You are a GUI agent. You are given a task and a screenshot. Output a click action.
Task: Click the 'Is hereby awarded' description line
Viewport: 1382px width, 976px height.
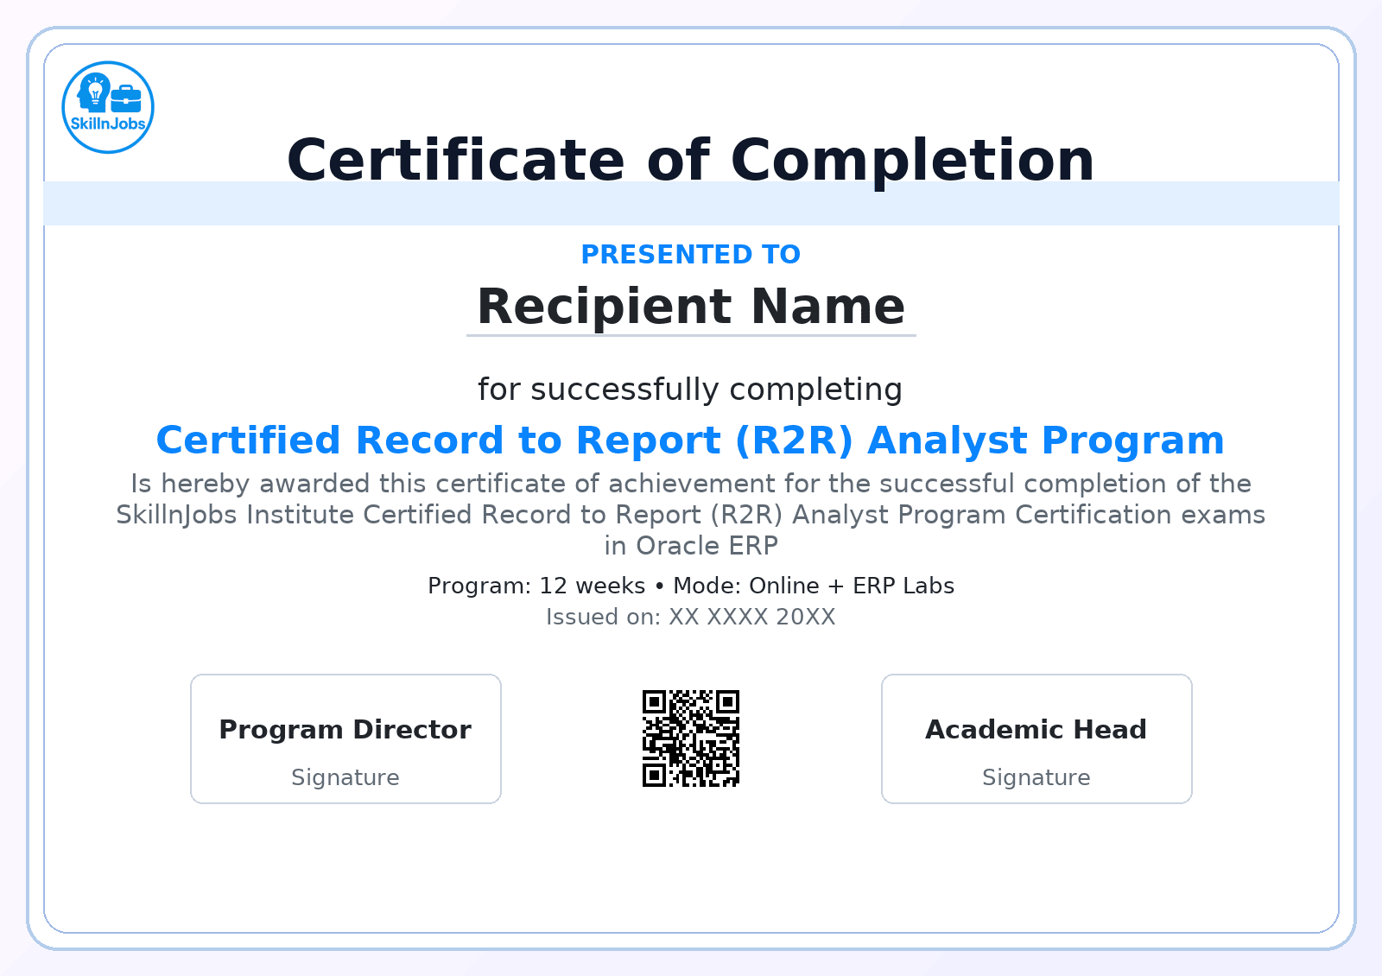click(691, 484)
